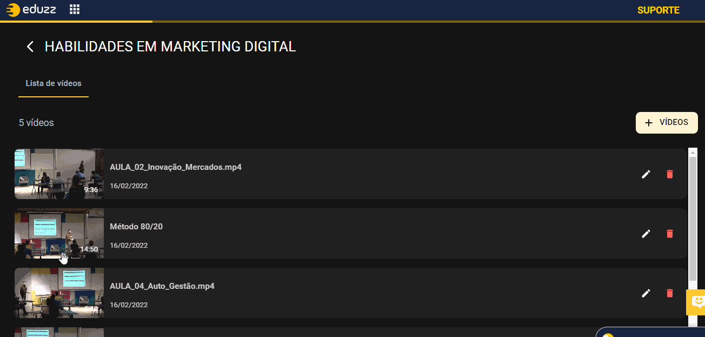Open the yellow chat support widget
This screenshot has height=337, width=705.
[x=697, y=302]
